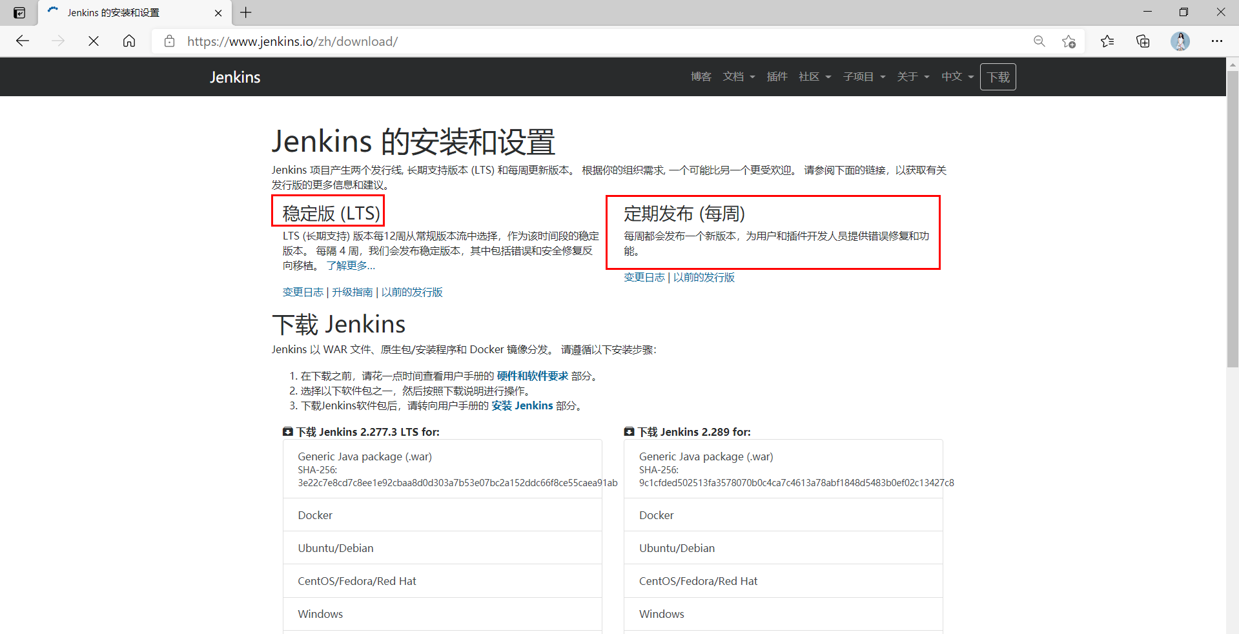Open the zoom magnifier in address bar
Image resolution: width=1239 pixels, height=634 pixels.
(1039, 41)
